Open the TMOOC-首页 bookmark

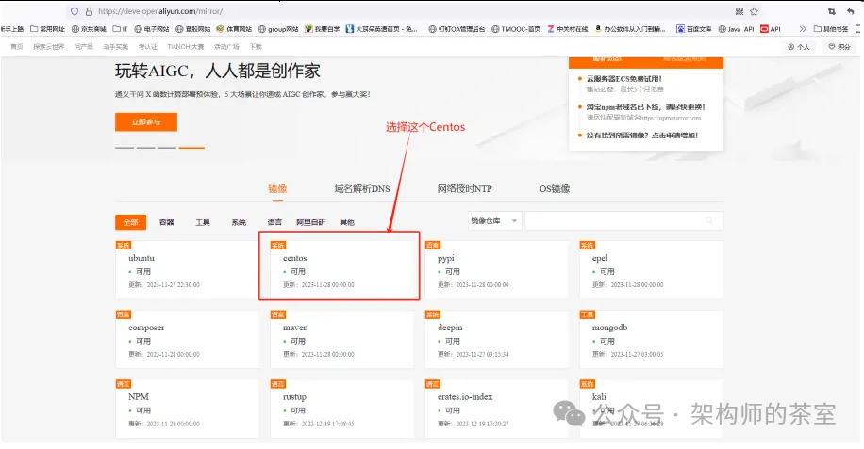(x=516, y=29)
